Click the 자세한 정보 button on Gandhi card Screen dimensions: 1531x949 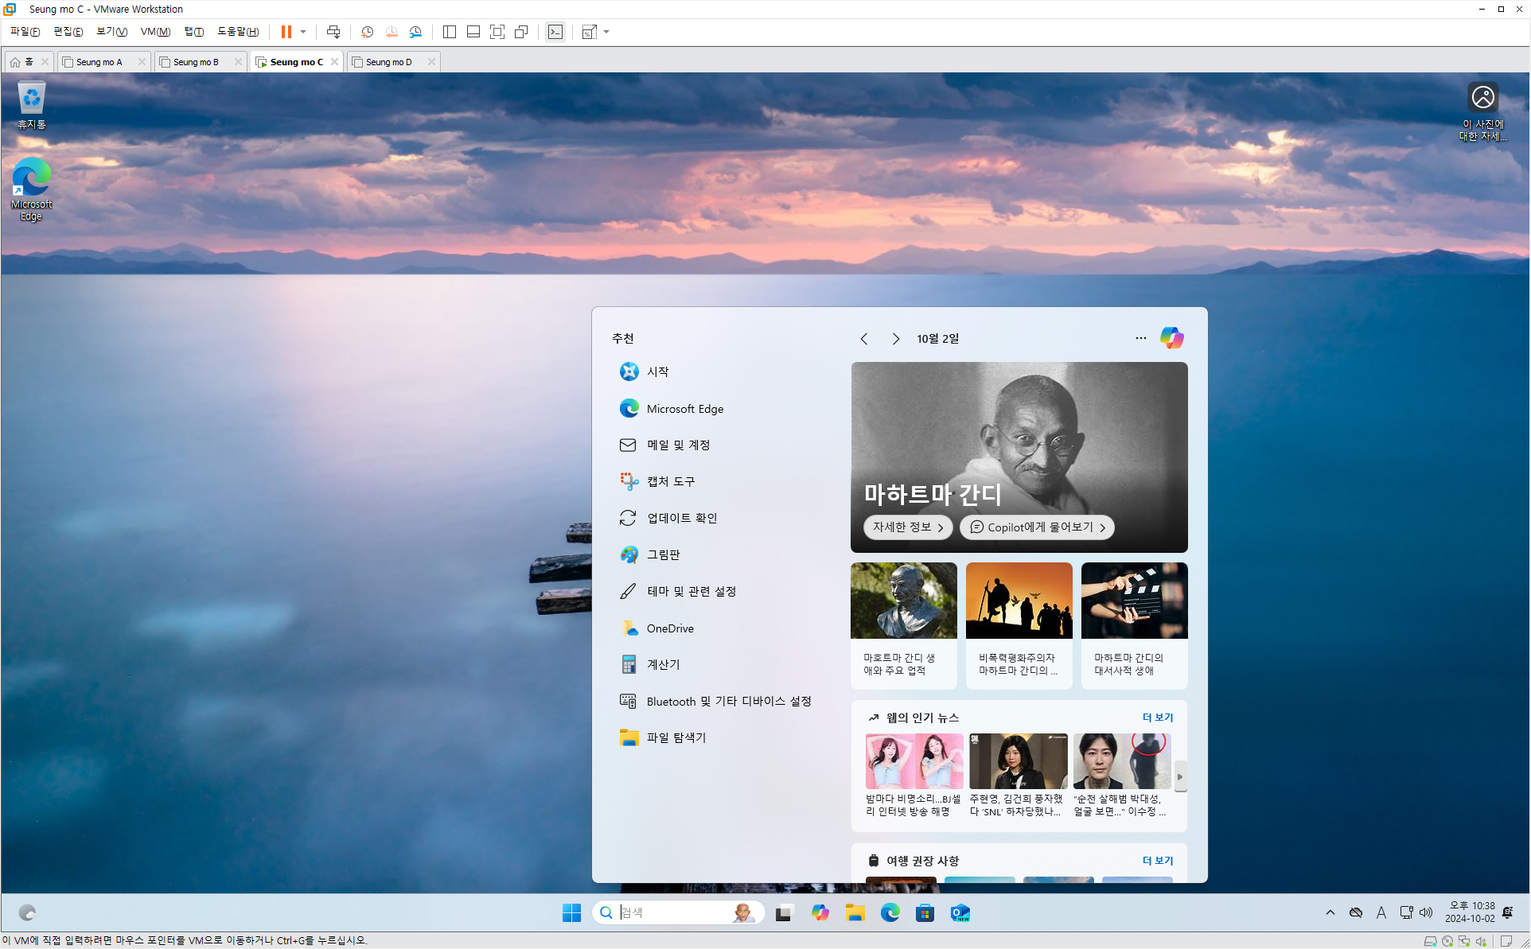tap(907, 527)
